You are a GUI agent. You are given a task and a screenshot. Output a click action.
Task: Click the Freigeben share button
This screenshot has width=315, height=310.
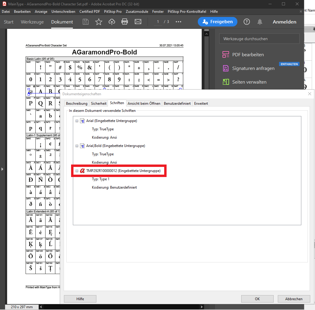pyautogui.click(x=217, y=22)
